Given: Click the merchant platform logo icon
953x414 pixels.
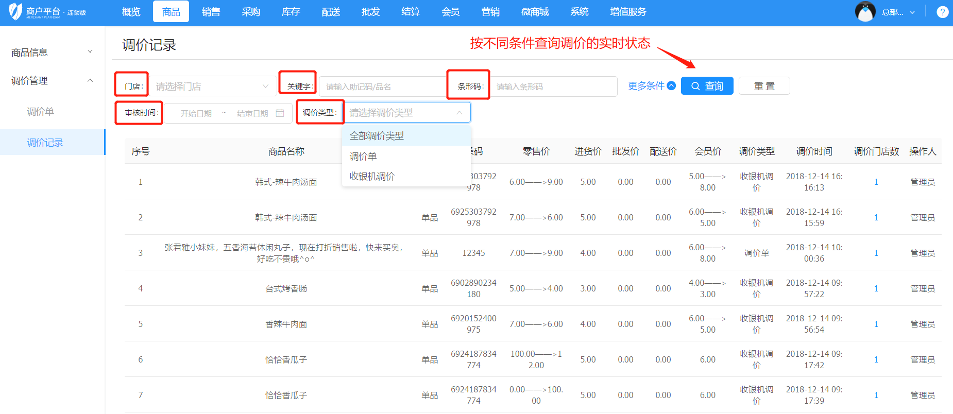Looking at the screenshot, I should point(15,11).
